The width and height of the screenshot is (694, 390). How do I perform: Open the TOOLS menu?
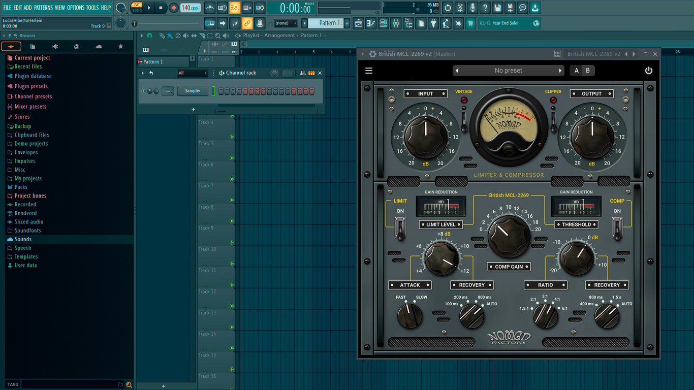[92, 8]
